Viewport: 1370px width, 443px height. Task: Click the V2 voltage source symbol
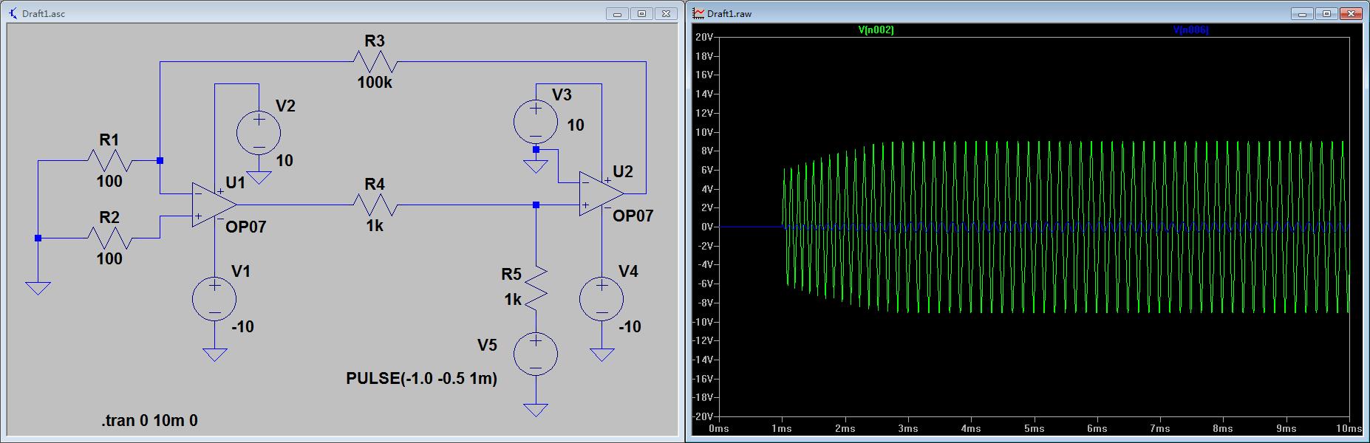click(259, 133)
